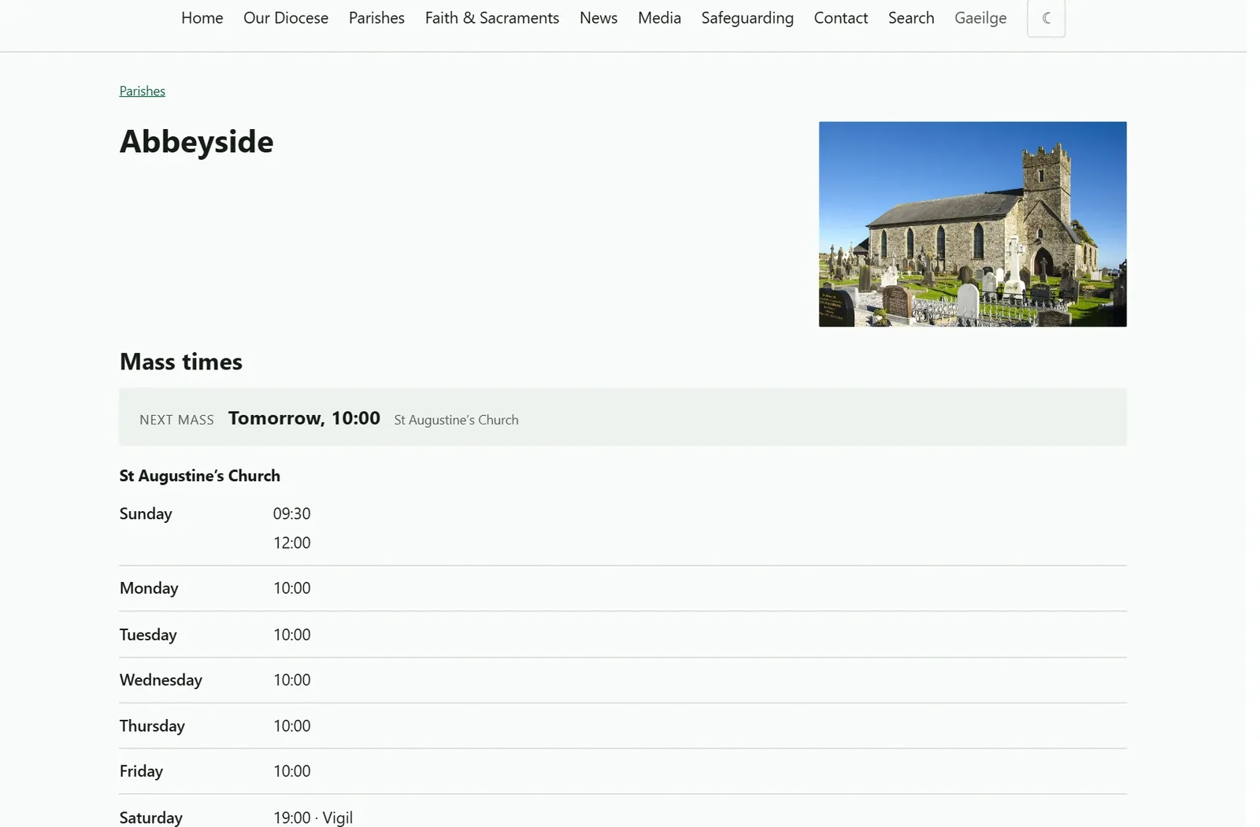The height and width of the screenshot is (827, 1260).
Task: Click the St Augustine's Church schedule heading
Action: pos(200,476)
